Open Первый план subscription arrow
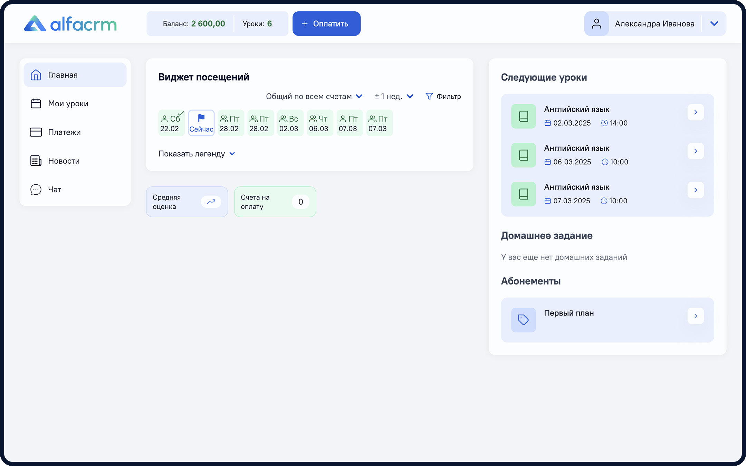 point(696,316)
